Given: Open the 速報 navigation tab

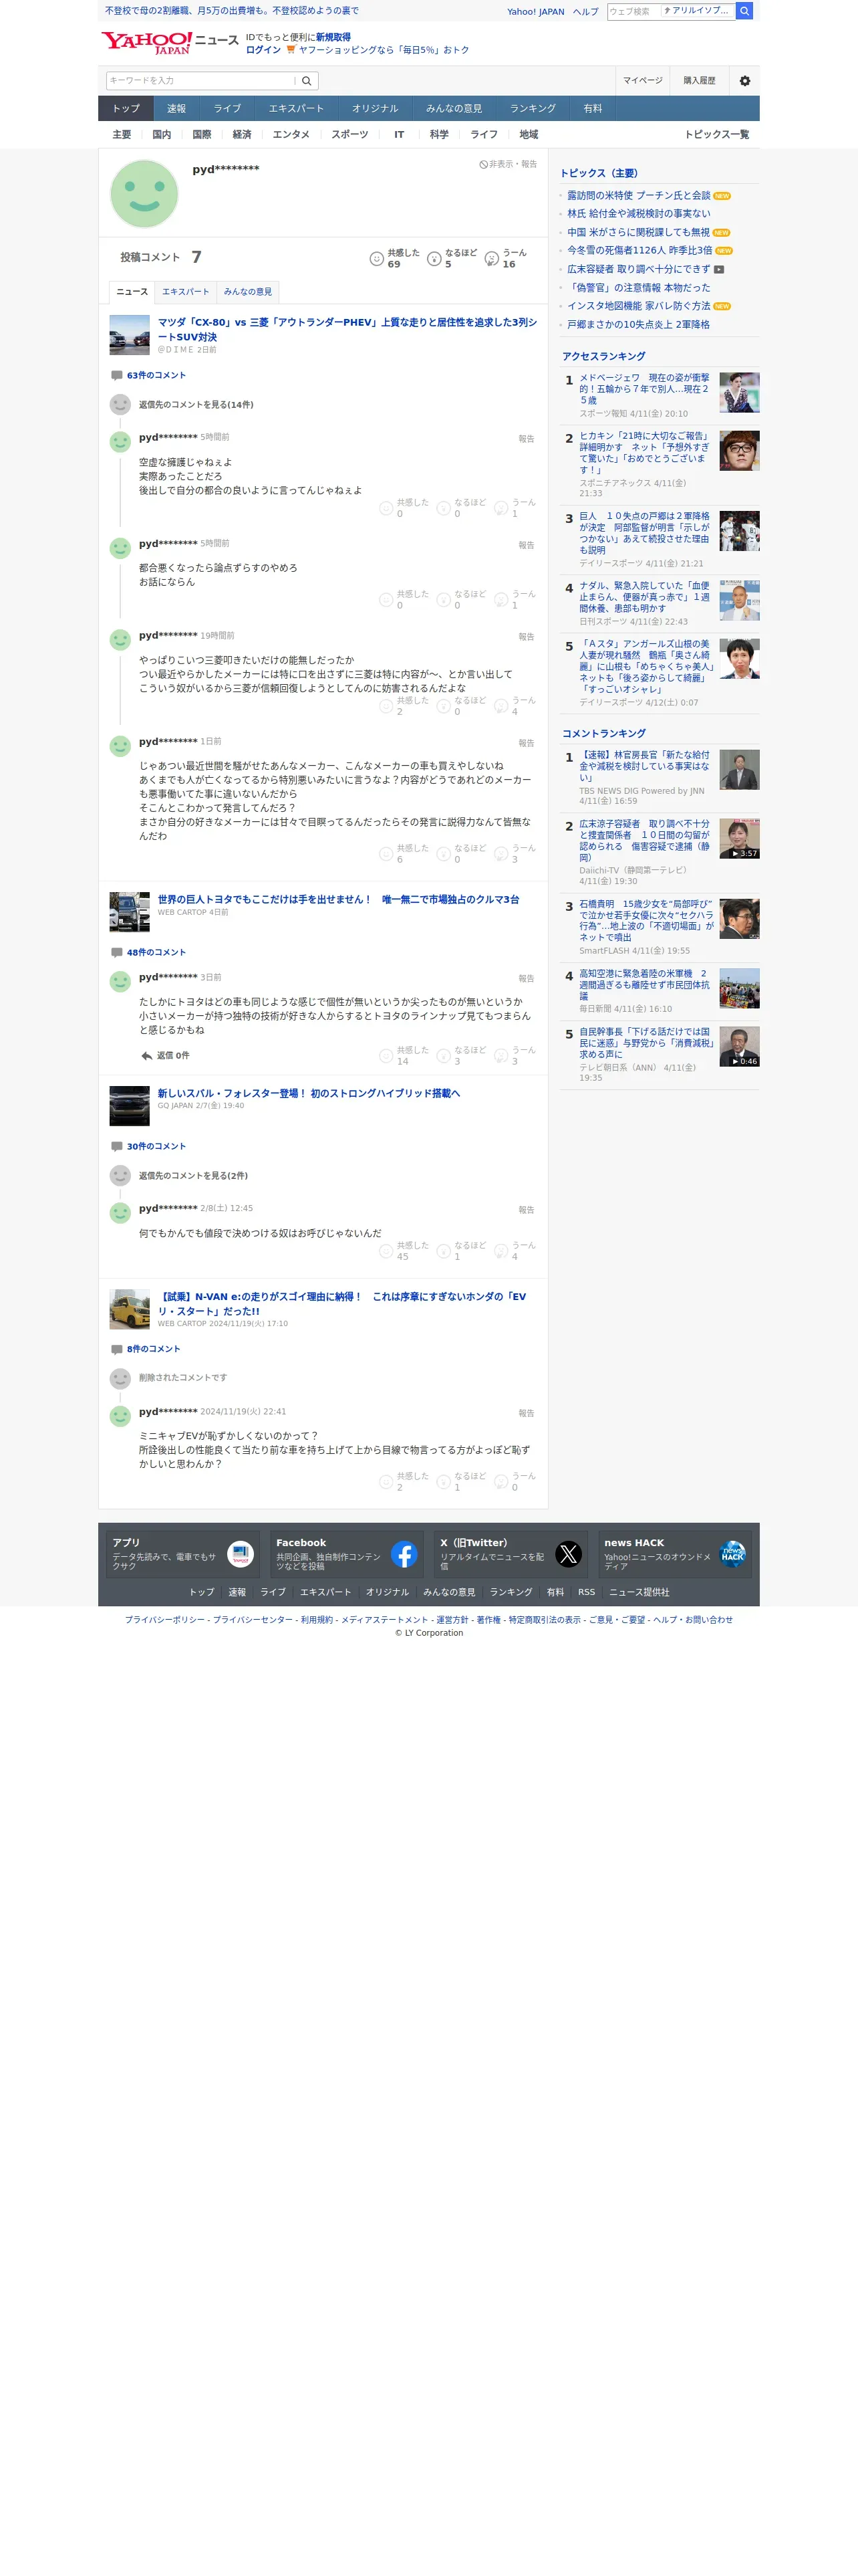Looking at the screenshot, I should (177, 109).
